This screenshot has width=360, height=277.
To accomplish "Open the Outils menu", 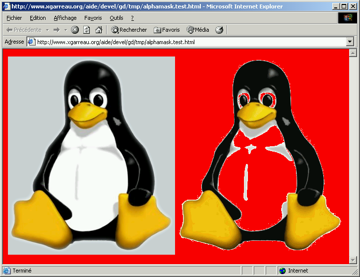I will tap(117, 18).
